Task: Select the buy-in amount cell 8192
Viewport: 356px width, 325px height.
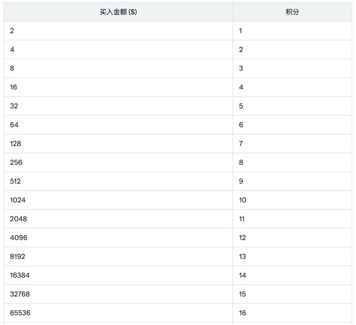Action: 118,257
